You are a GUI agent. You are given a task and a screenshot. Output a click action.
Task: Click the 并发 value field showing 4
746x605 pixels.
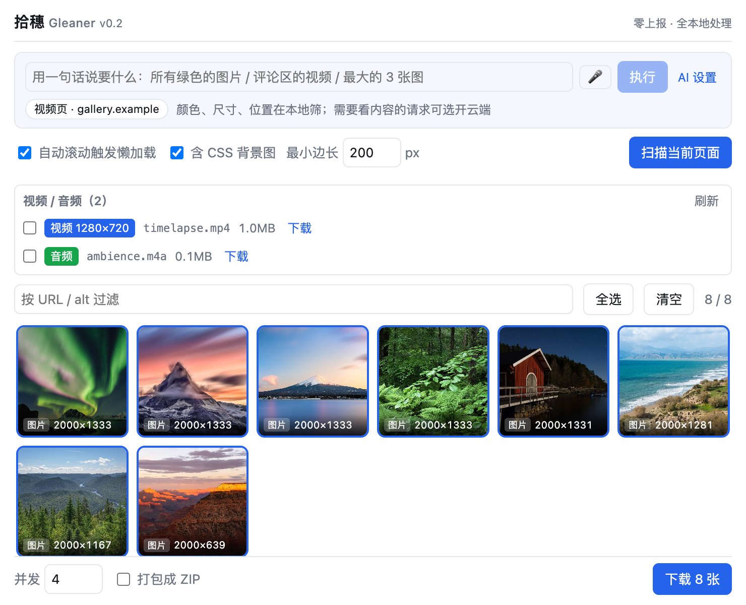[74, 579]
